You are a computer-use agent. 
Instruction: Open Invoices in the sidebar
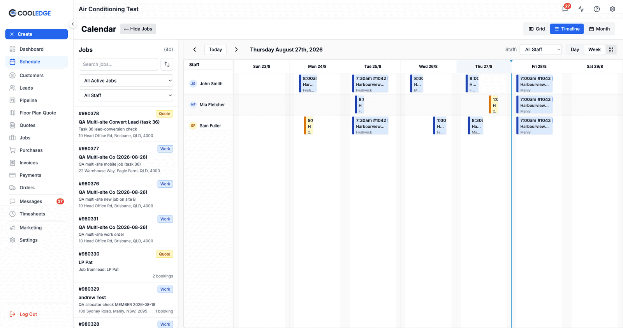pyautogui.click(x=36, y=163)
